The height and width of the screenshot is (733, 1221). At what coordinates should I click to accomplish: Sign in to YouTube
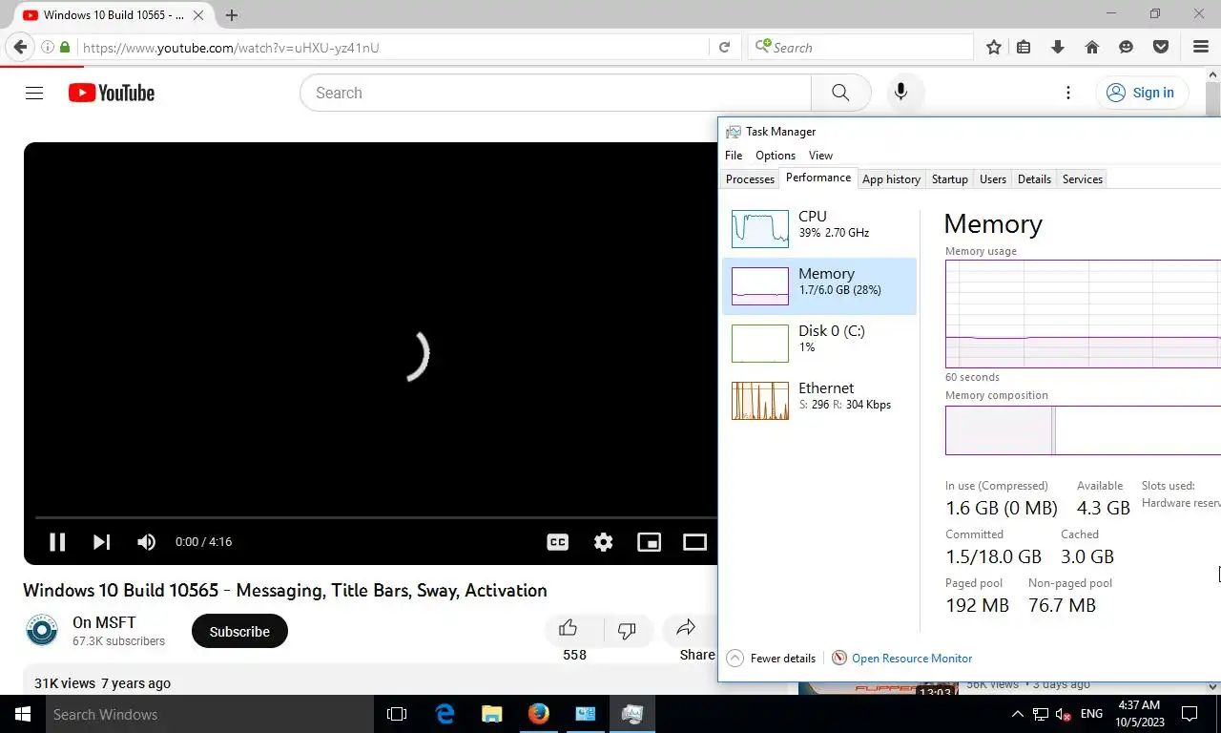1141,93
